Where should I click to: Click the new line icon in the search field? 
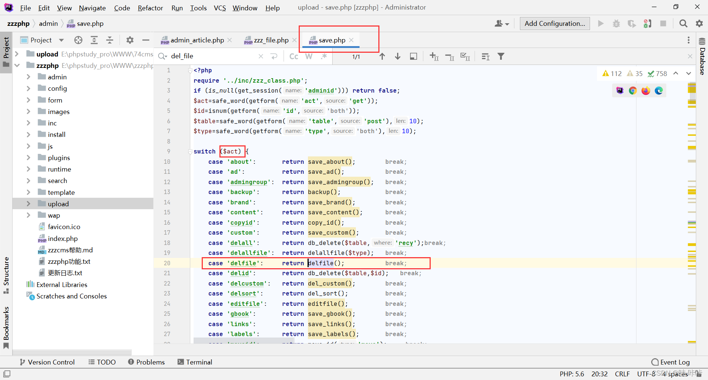(x=274, y=56)
